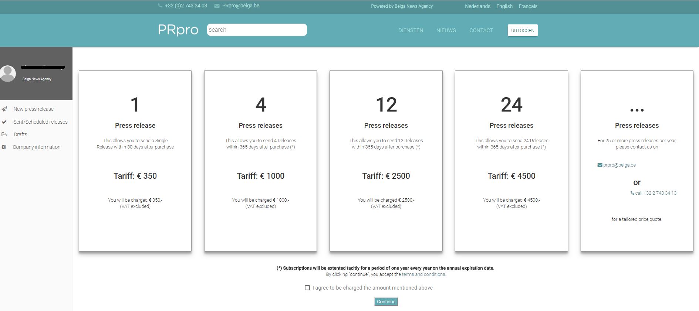Click the prpro@belga.be link in tailored quote card
The width and height of the screenshot is (699, 311).
(619, 165)
